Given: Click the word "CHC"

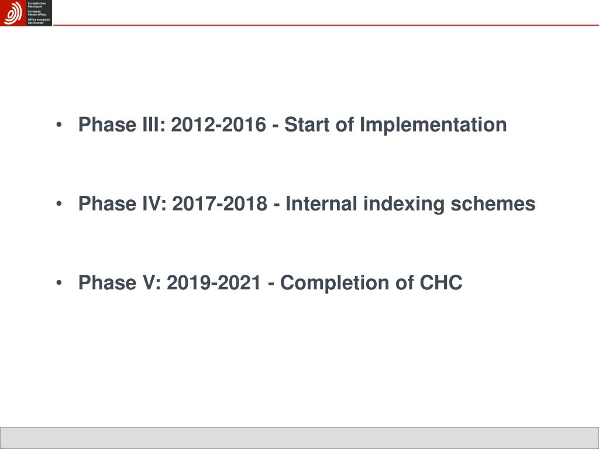Looking at the screenshot, I should pyautogui.click(x=441, y=282).
